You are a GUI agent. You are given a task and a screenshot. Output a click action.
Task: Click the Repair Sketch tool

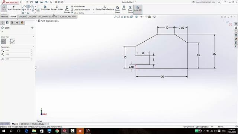[118, 10]
